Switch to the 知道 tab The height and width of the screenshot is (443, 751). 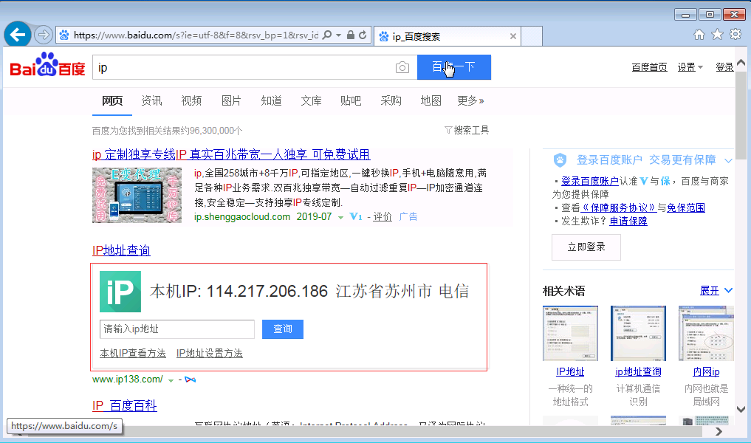point(271,100)
